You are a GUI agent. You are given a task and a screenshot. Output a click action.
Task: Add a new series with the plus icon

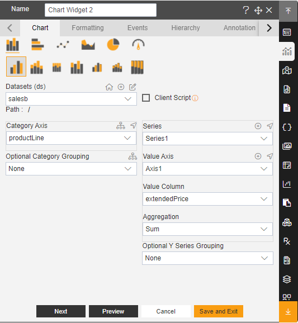point(258,126)
